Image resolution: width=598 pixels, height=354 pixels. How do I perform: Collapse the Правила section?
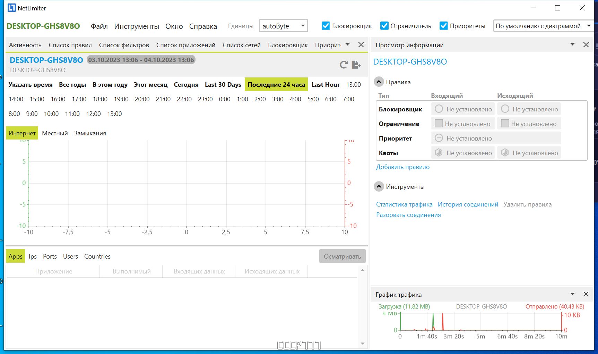pos(379,82)
